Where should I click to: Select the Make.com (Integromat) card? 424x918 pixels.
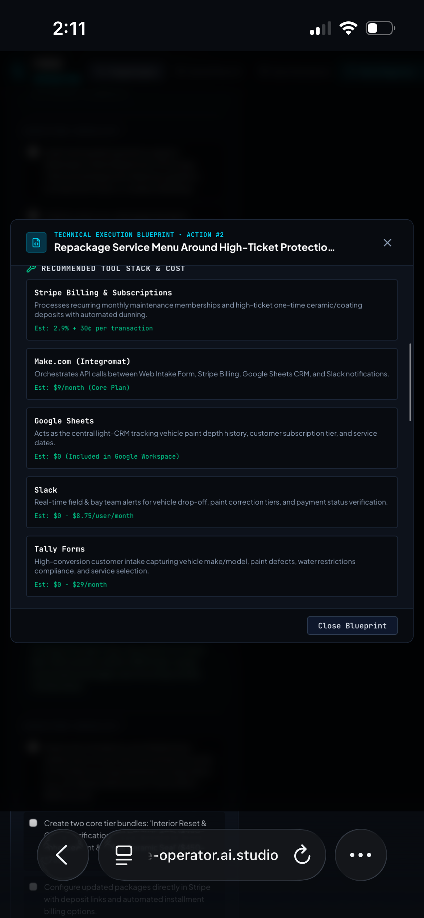(x=212, y=374)
